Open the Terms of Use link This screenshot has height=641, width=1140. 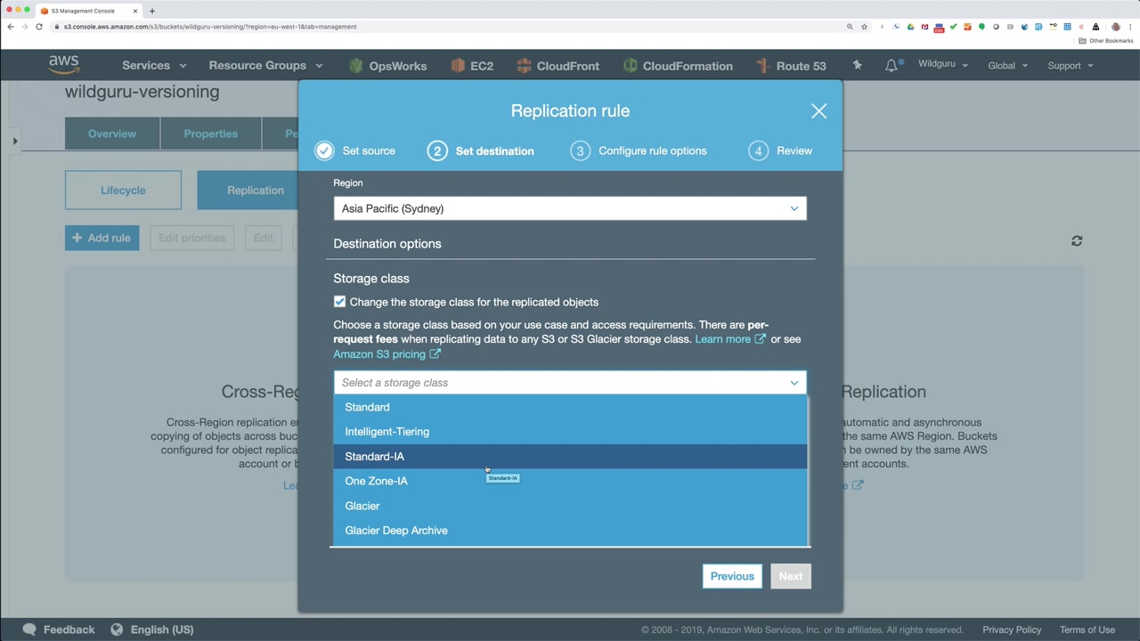[1087, 629]
